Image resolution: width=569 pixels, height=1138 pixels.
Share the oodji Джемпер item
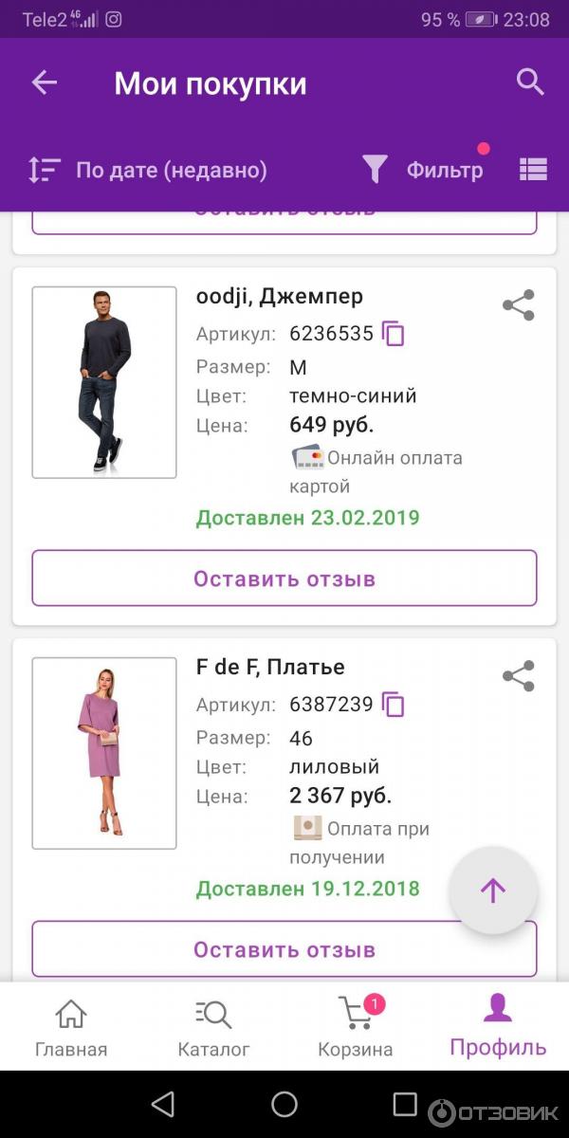[x=519, y=305]
